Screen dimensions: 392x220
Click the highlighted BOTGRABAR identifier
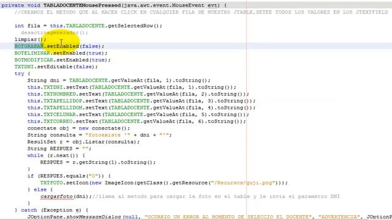click(x=29, y=46)
